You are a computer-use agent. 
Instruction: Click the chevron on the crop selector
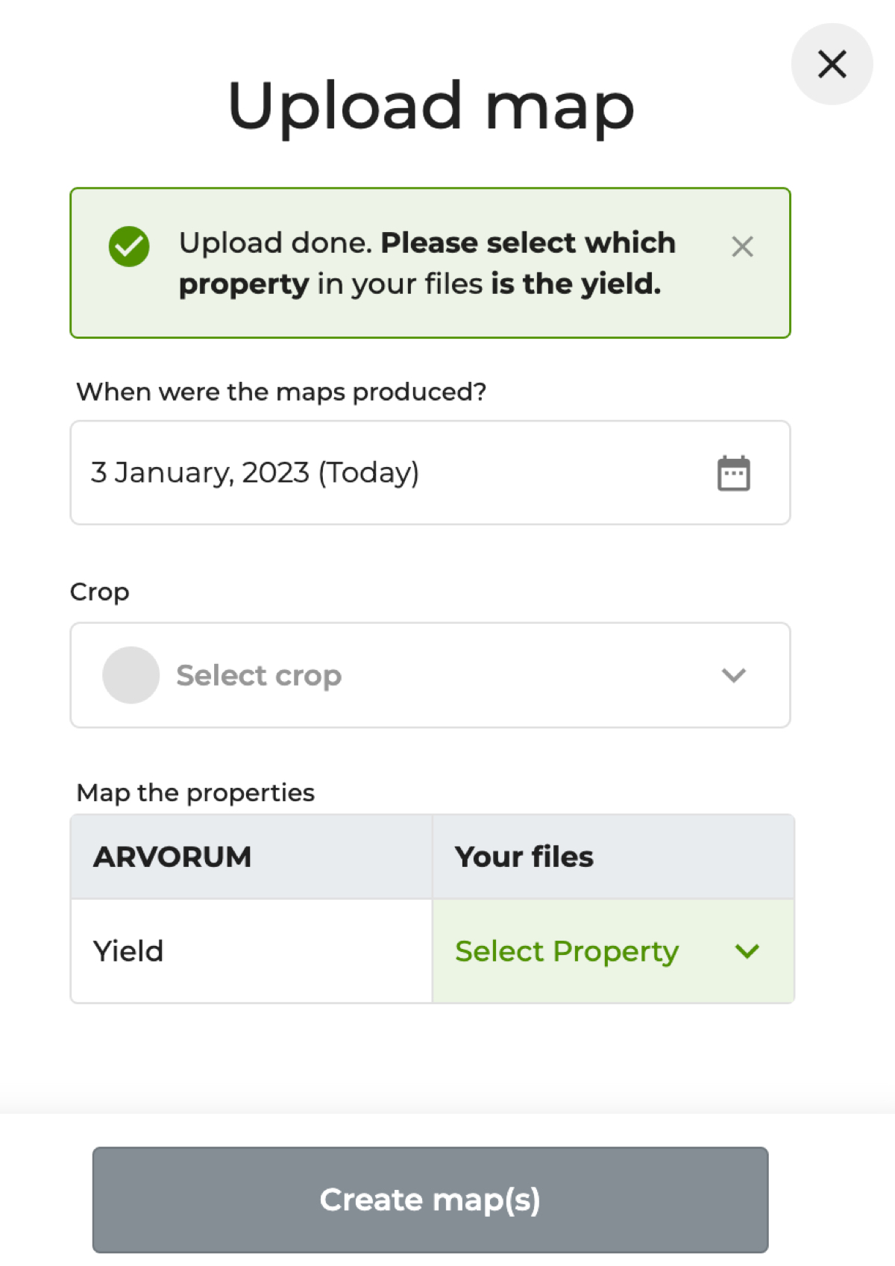[734, 675]
